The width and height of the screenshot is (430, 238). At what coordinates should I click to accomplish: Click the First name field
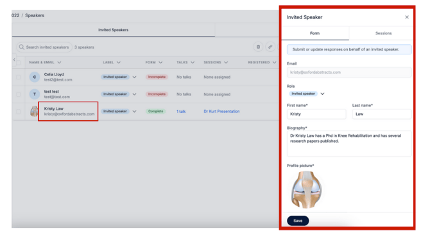[316, 114]
